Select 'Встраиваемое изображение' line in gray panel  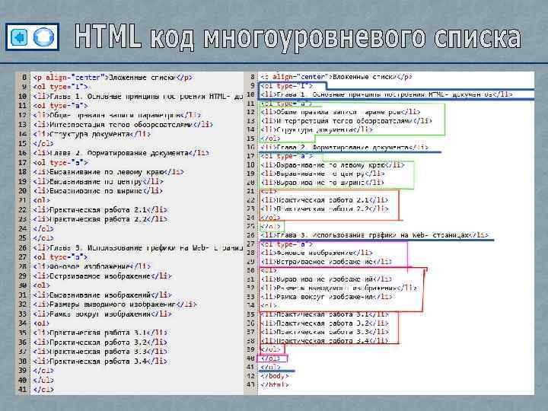click(102, 276)
